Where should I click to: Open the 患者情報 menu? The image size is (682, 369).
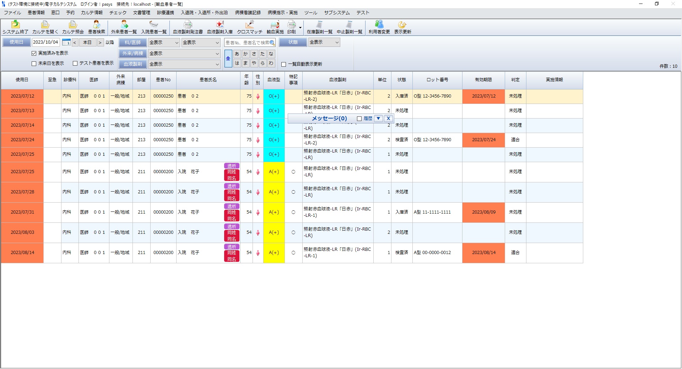(36, 13)
